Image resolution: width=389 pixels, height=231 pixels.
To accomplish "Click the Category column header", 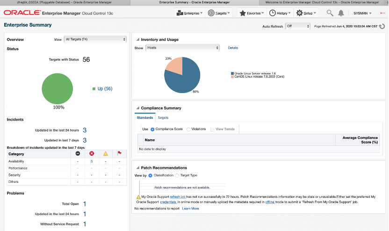I will tap(39, 154).
